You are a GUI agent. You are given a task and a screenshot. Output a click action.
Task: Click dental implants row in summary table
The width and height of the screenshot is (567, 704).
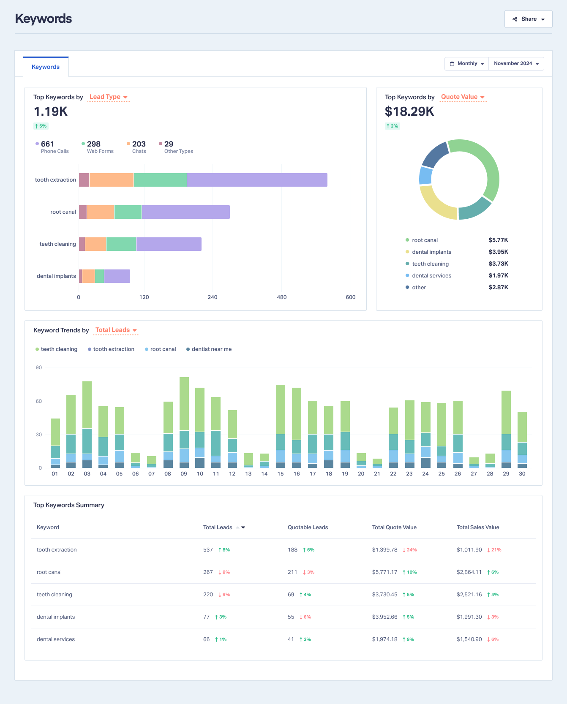coord(283,617)
